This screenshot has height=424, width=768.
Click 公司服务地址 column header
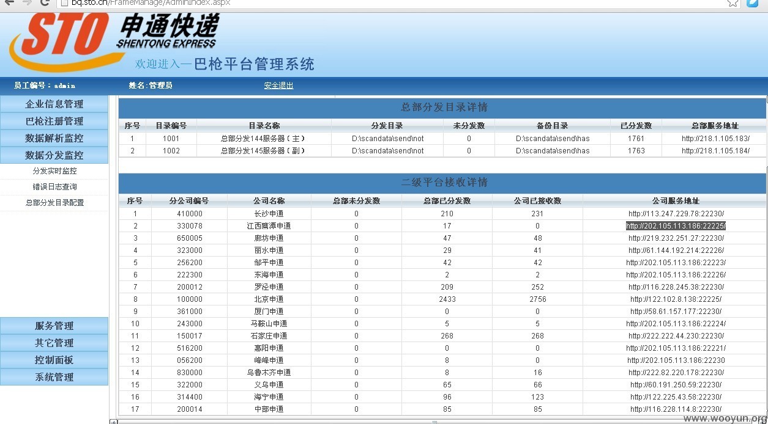pos(676,201)
